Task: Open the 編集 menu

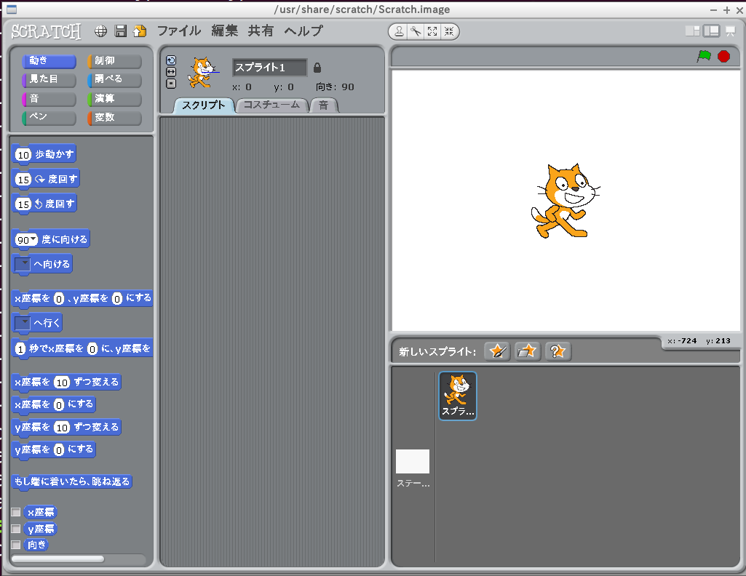Action: tap(225, 31)
